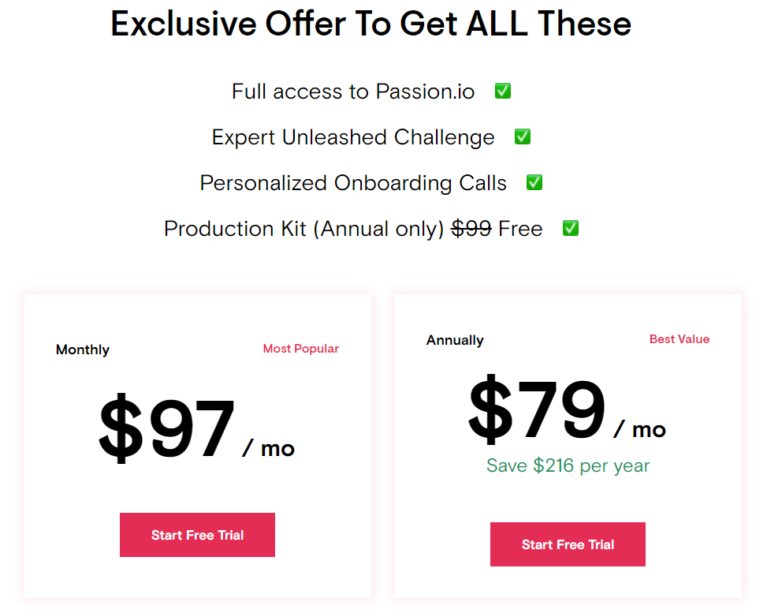Click the Production Kit (Annual only) text
This screenshot has height=613, width=767.
tap(303, 229)
